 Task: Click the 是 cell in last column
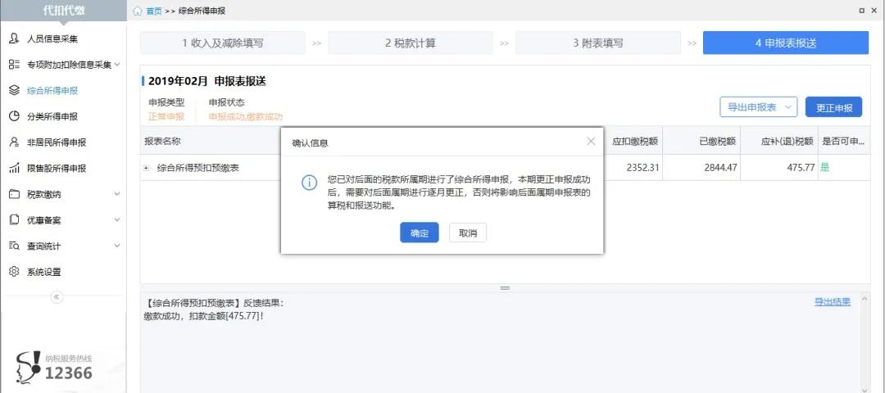[x=824, y=168]
